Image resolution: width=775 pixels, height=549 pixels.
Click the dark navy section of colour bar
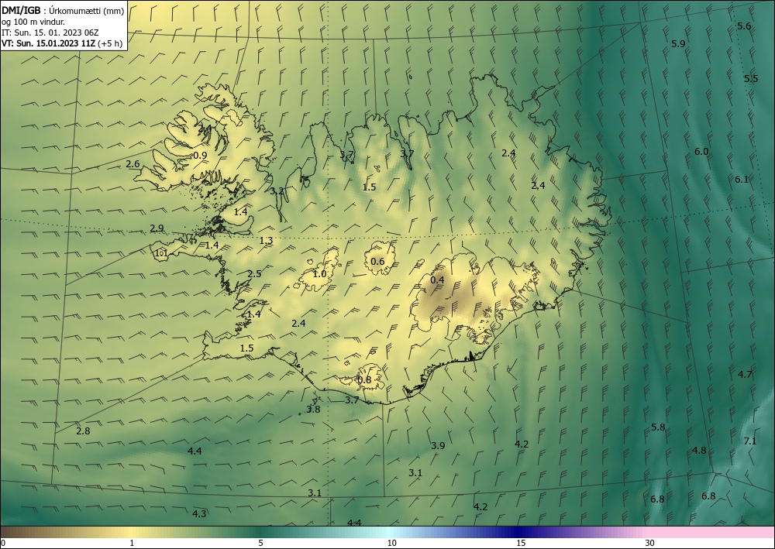click(519, 532)
